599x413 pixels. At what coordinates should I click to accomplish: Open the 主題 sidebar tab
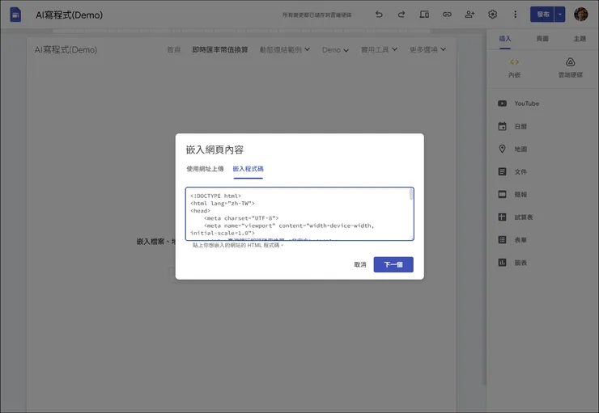click(580, 39)
